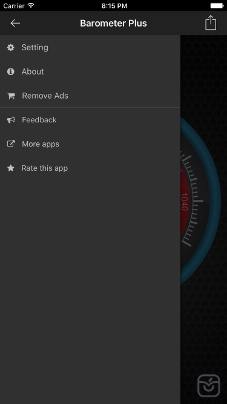Tap the More apps external-link icon
Screen dimensions: 227x404
11,144
